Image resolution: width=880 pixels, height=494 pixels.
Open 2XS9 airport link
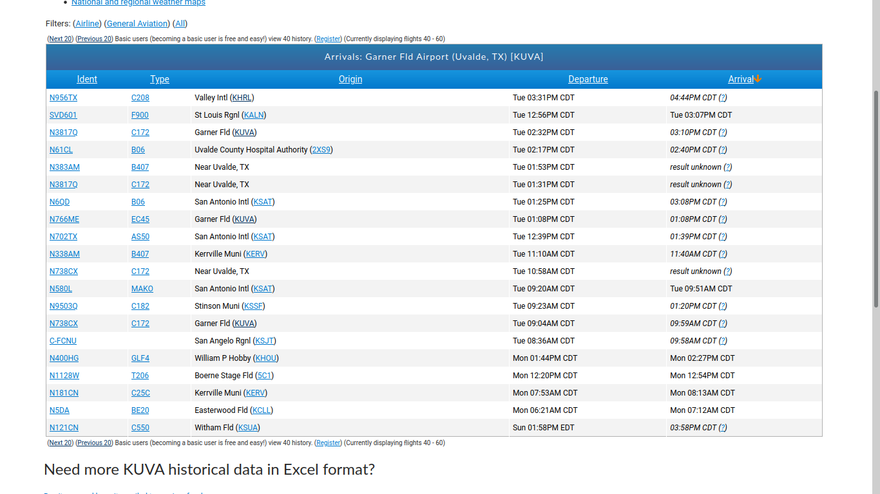click(x=321, y=150)
